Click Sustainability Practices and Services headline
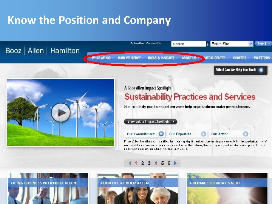 190,97
